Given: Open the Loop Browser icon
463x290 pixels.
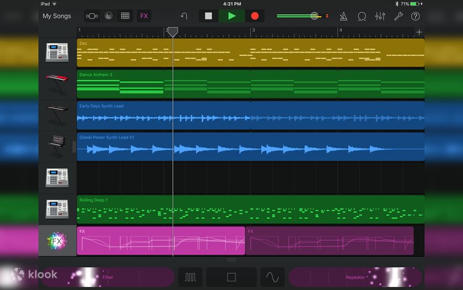Looking at the screenshot, I should click(362, 16).
